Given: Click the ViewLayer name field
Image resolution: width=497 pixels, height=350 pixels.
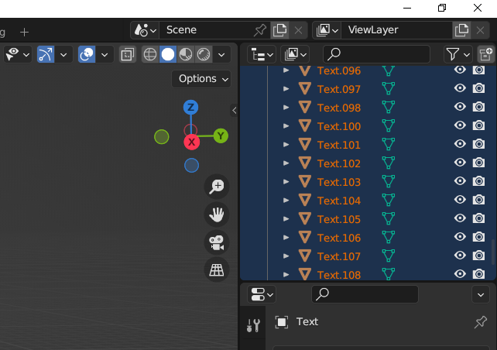Looking at the screenshot, I should point(396,30).
